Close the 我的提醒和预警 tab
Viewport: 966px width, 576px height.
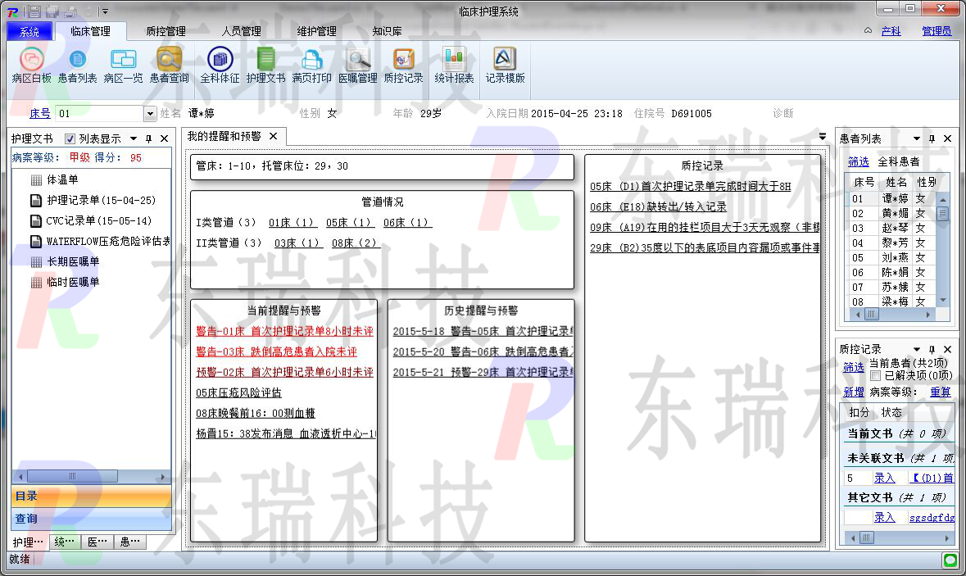(x=273, y=136)
